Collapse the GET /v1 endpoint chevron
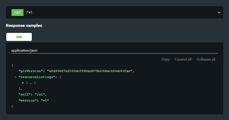Viewport: 229px width, 120px height. point(219,13)
